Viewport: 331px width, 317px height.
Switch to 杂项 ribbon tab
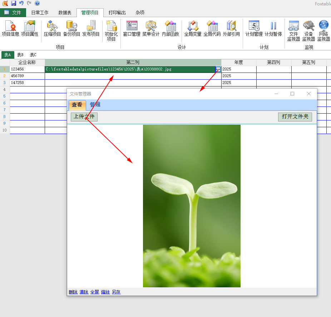(x=140, y=13)
